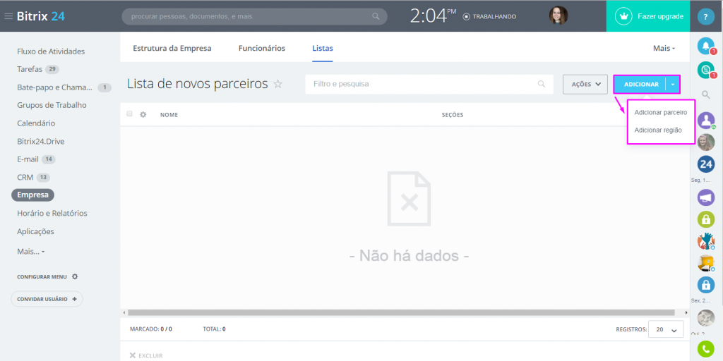Open the help question mark icon
This screenshot has width=723, height=361.
click(x=706, y=17)
